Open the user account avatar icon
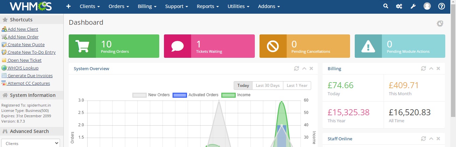Image resolution: width=456 pixels, height=147 pixels. (427, 6)
